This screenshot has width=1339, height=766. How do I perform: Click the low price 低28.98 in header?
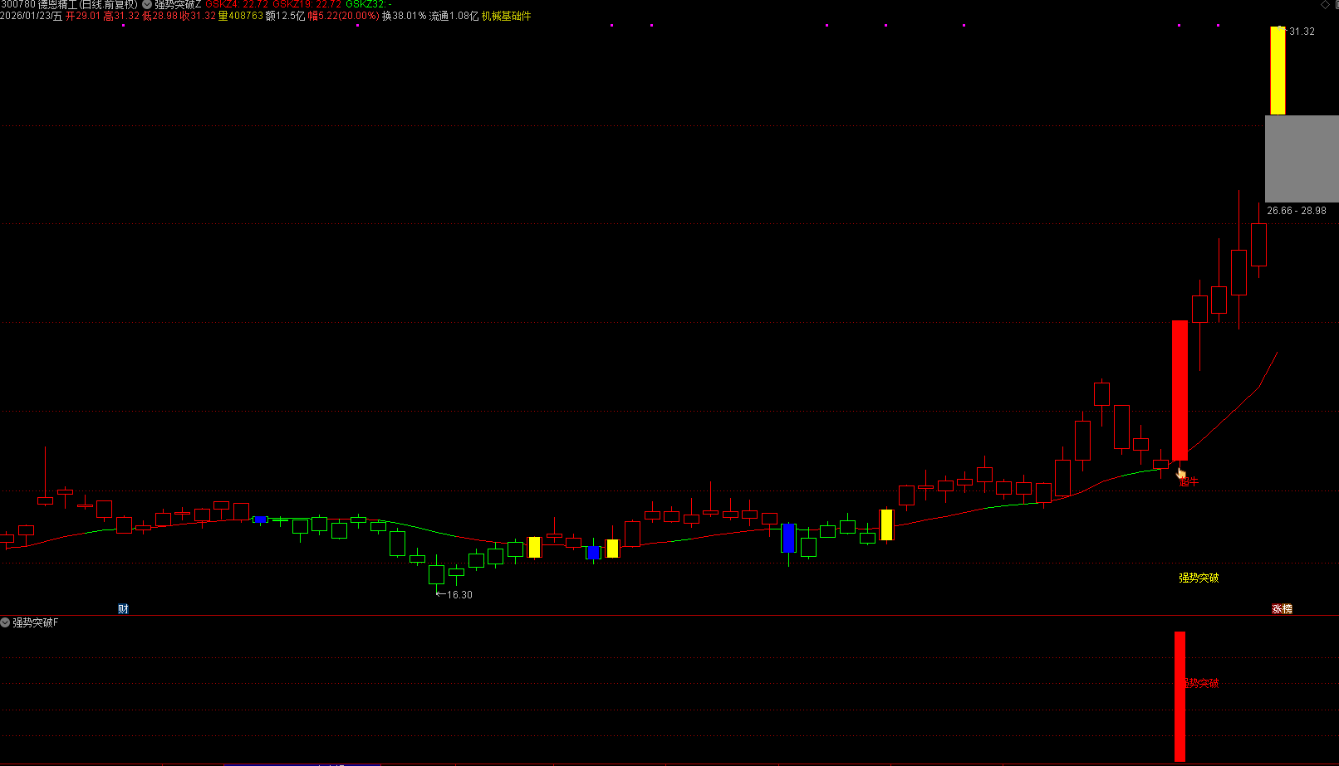pyautogui.click(x=159, y=16)
